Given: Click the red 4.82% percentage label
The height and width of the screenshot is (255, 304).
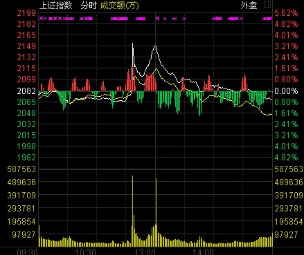Looking at the screenshot, I should 286,24.
